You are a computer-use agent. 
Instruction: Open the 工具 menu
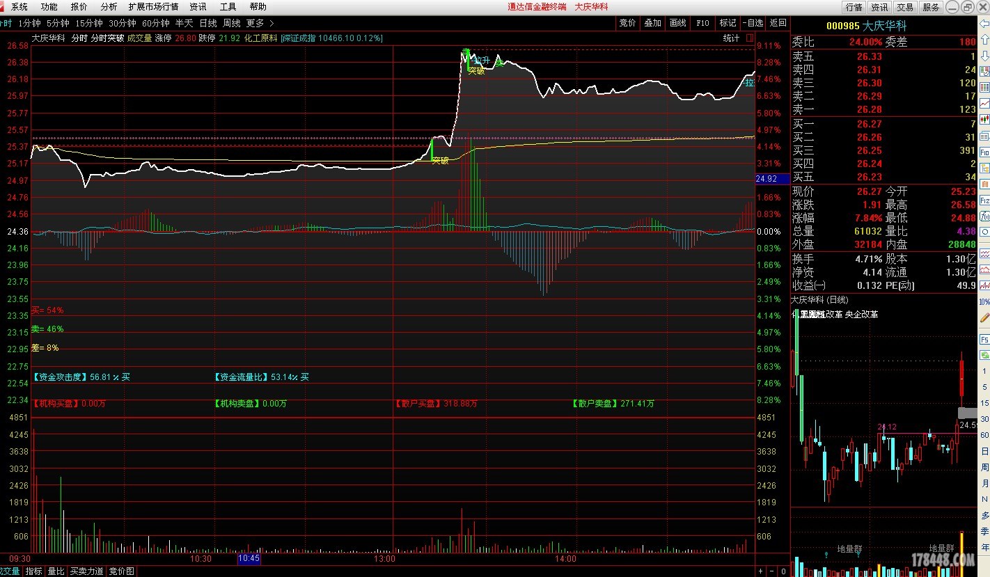(228, 6)
